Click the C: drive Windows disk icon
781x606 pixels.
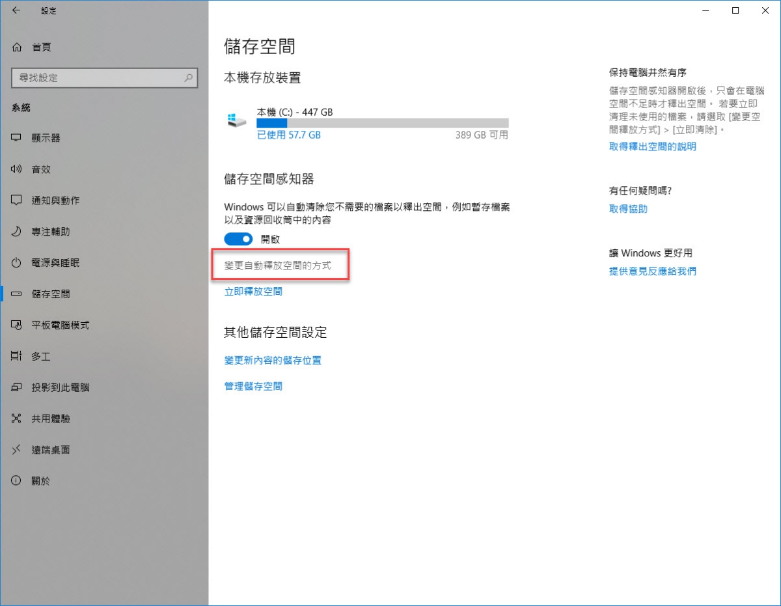pyautogui.click(x=236, y=121)
